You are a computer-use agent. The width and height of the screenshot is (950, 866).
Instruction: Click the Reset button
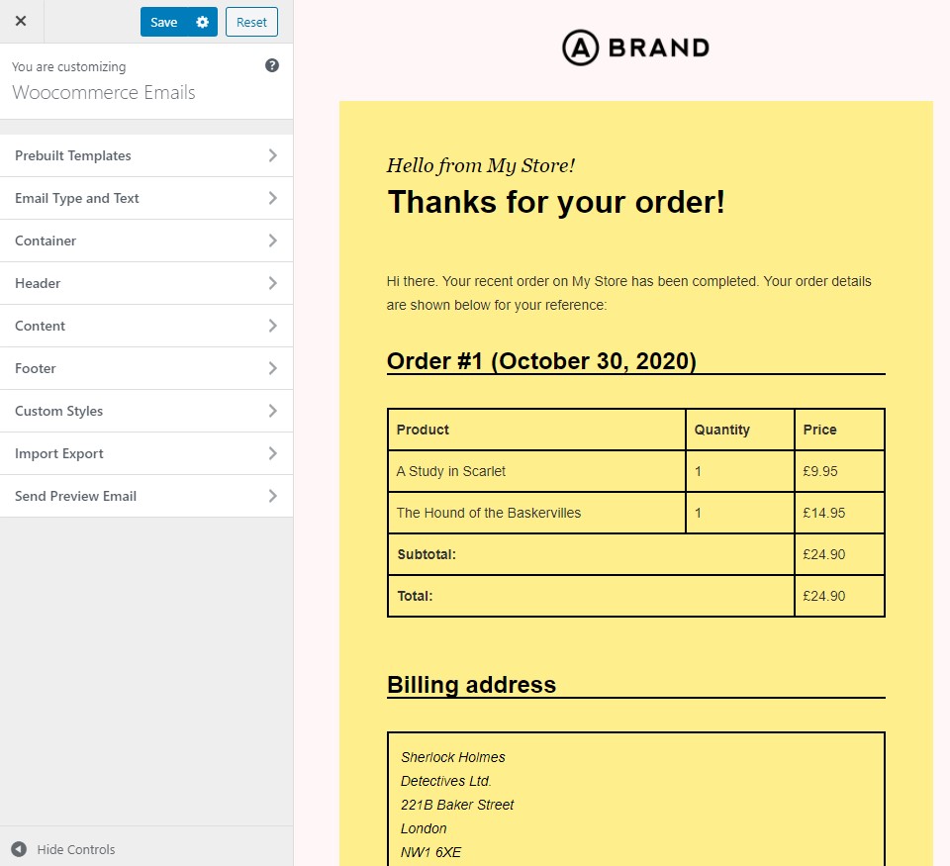tap(251, 22)
